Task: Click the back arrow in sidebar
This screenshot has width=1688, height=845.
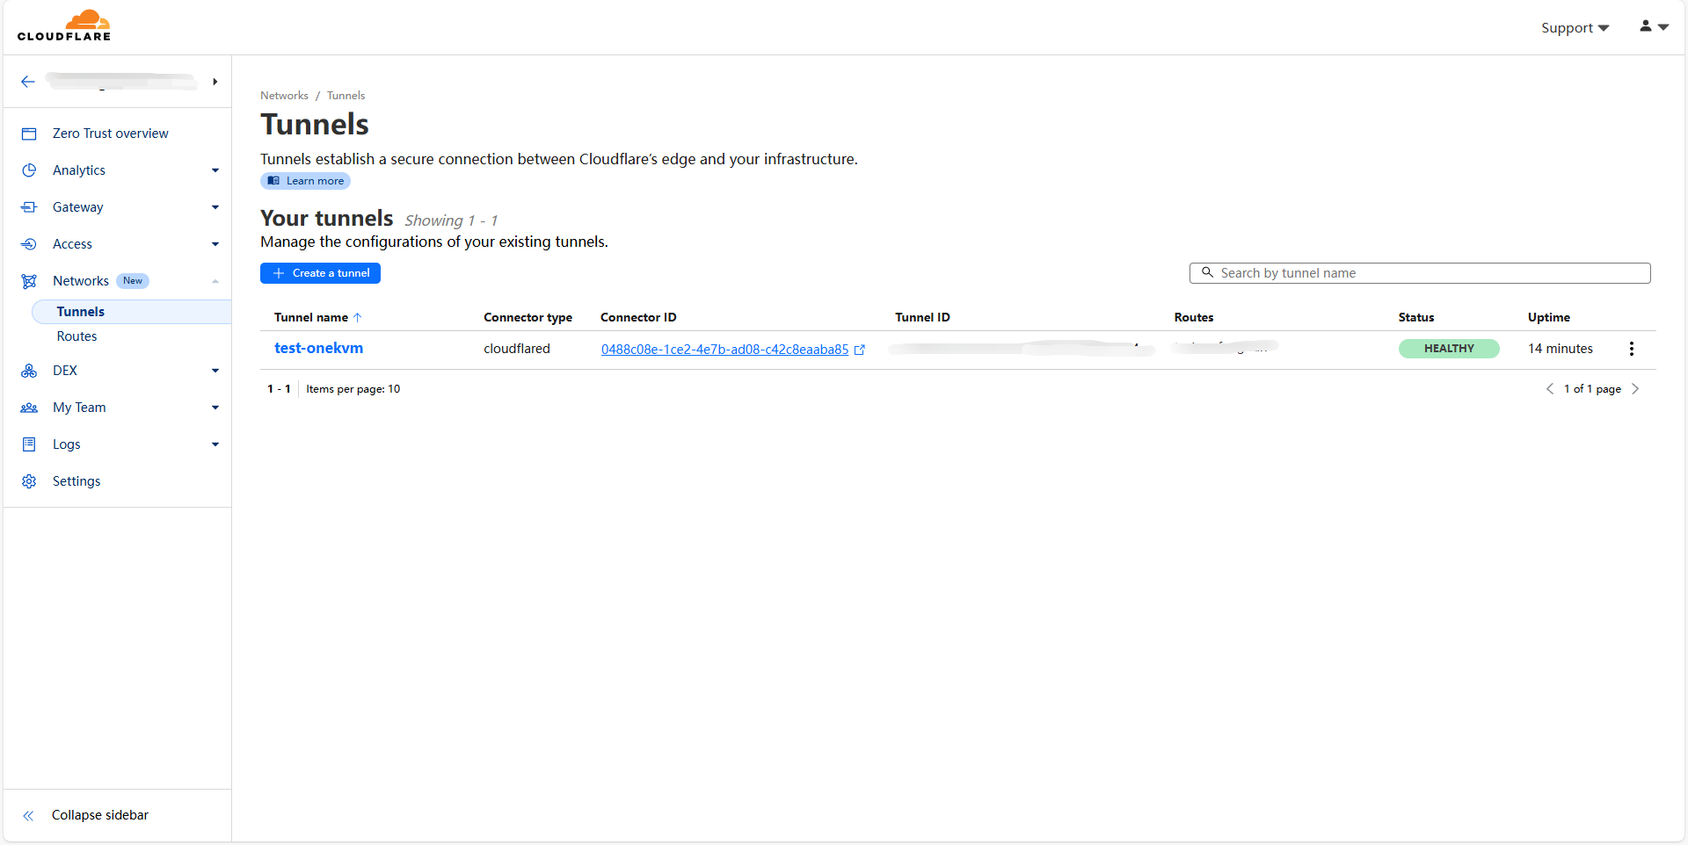Action: pyautogui.click(x=28, y=82)
